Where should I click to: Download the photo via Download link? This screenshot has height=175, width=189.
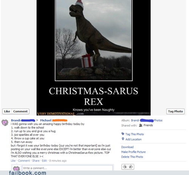(x=127, y=147)
